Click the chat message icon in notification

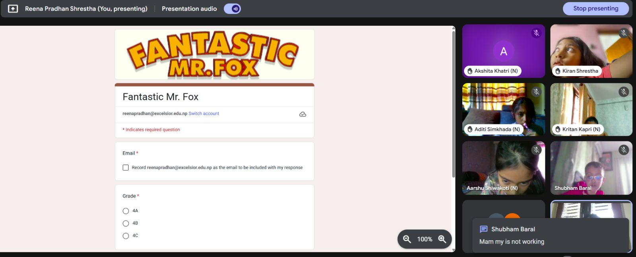[x=484, y=229]
